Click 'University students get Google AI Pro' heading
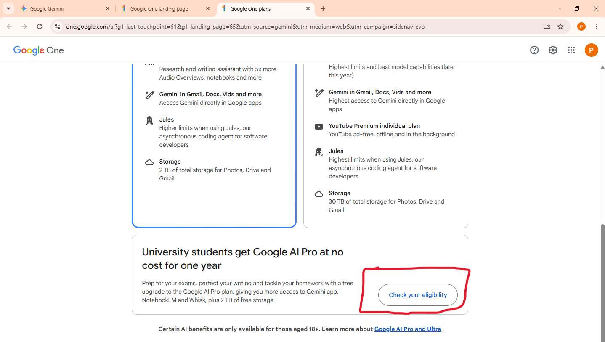Screen dimensions: 605x342 pyautogui.click(x=243, y=259)
